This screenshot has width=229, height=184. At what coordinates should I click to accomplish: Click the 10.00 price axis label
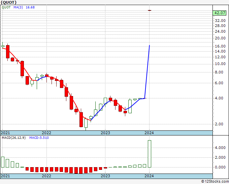220,64
